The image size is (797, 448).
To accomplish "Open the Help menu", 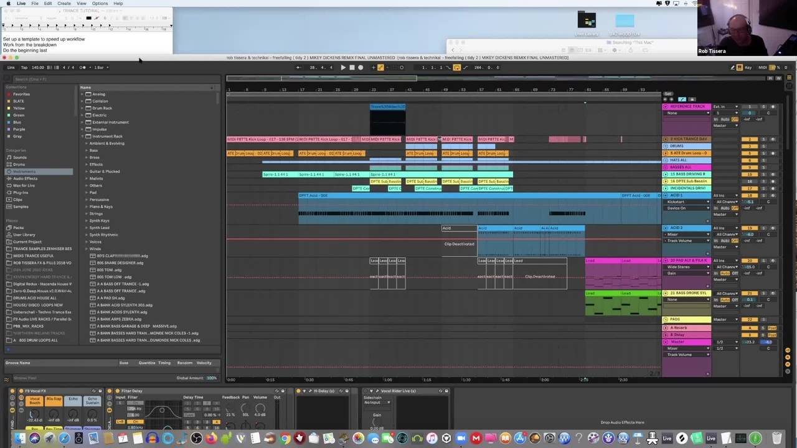I will point(118,3).
